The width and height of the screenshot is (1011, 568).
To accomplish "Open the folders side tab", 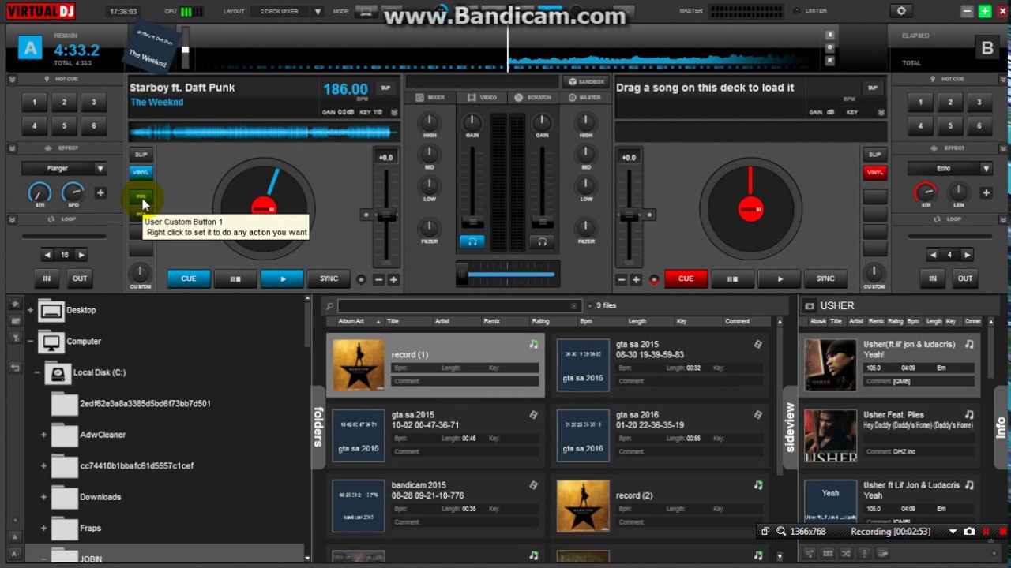I will pos(318,427).
